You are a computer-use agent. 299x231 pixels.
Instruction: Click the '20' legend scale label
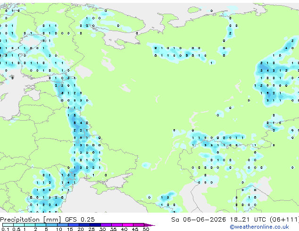(81, 229)
